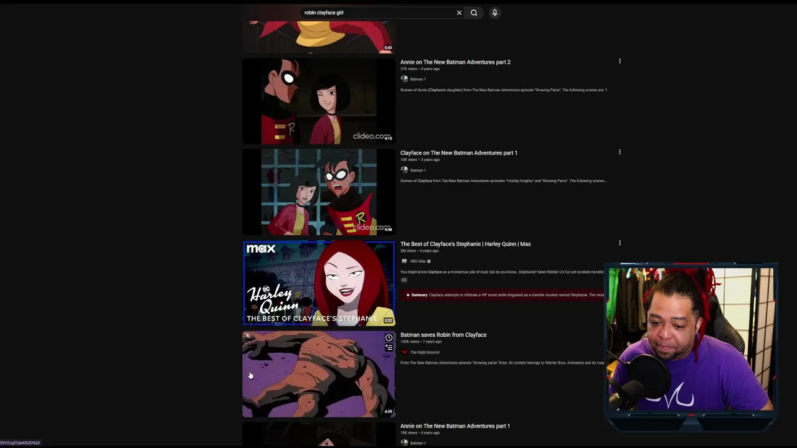Image resolution: width=797 pixels, height=448 pixels.
Task: Open options menu for 'Annie on The New Batman Adventures part 2'
Action: coord(620,61)
